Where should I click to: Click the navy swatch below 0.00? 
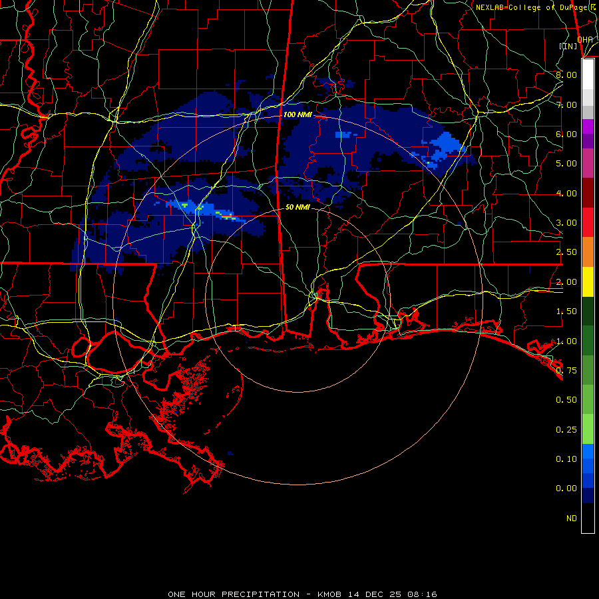pos(588,495)
